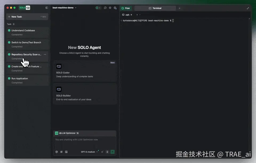Add a new panel tab next to Terminal
Screen dimensions: 256x163
pos(179,8)
